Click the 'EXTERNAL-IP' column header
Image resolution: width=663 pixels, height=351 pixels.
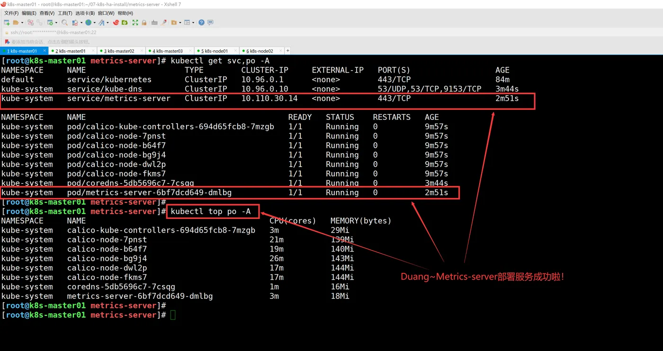click(x=338, y=70)
